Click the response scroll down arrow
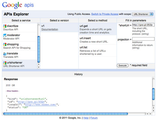157x120 pixels. (154, 111)
